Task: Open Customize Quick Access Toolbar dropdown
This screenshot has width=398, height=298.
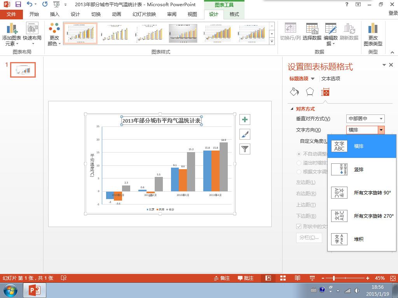Action: [65, 5]
